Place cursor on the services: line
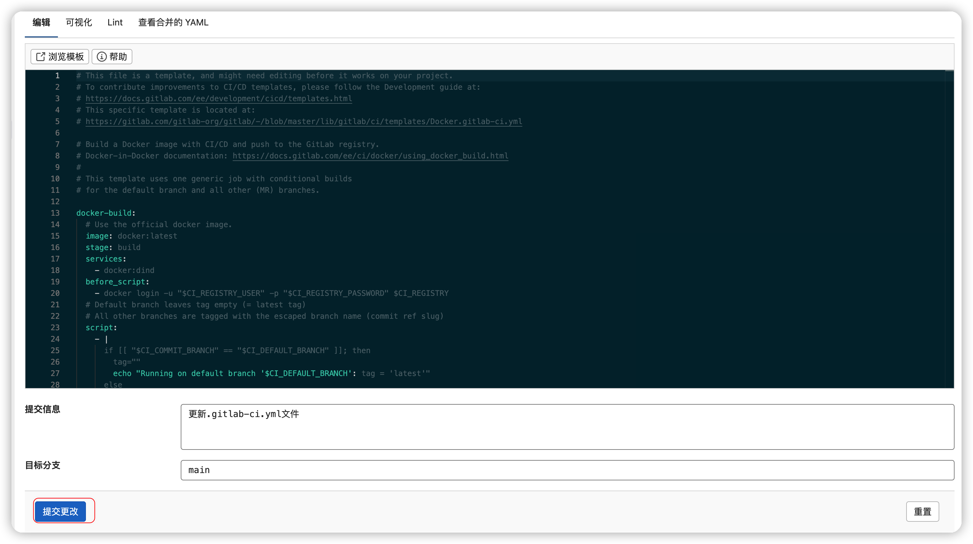The image size is (973, 544). pyautogui.click(x=105, y=259)
